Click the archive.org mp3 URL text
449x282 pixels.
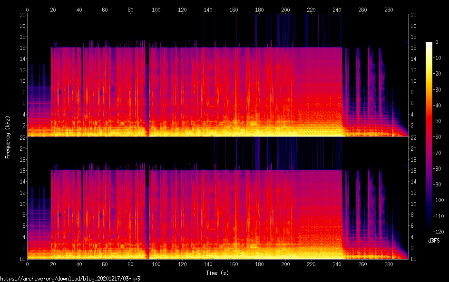70,279
